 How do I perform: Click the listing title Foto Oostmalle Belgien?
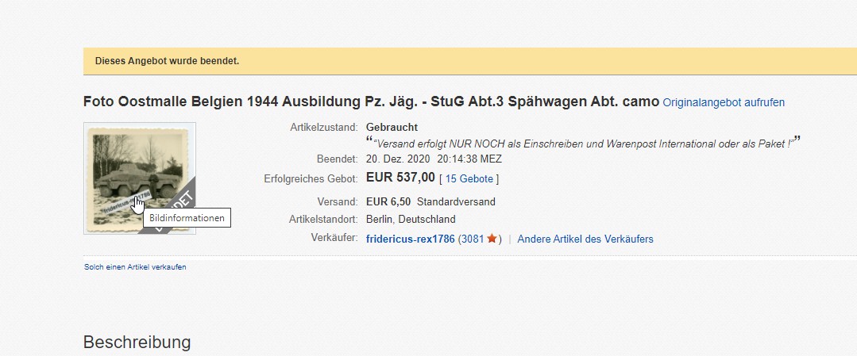coord(371,101)
